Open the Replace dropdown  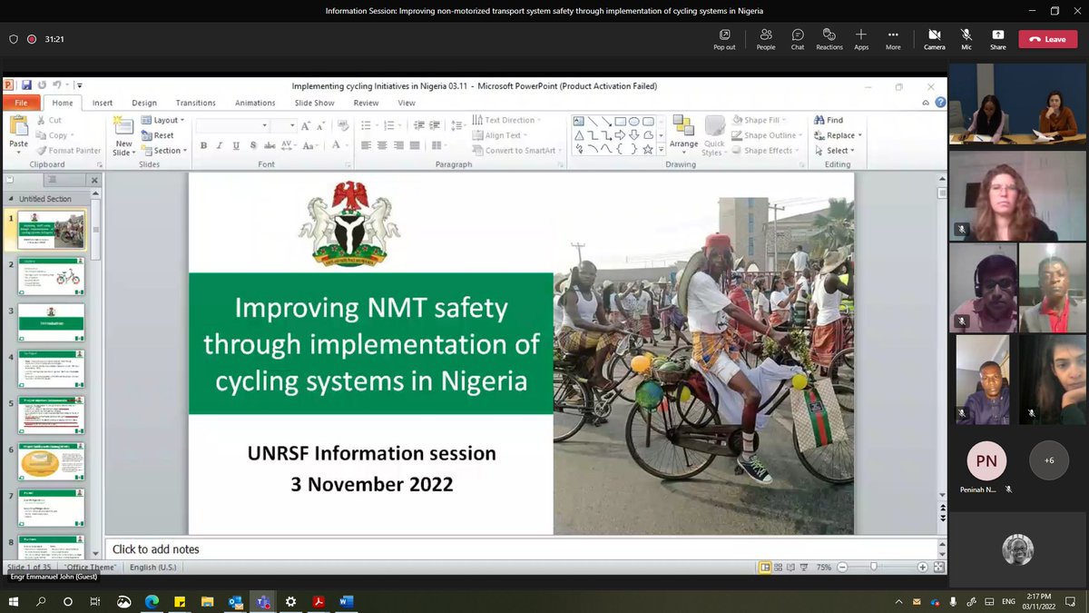(x=838, y=135)
